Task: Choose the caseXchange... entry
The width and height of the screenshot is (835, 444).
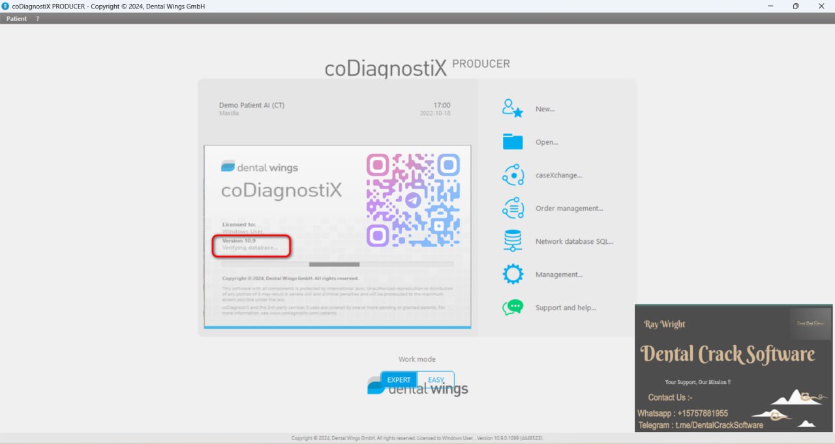Action: 558,175
